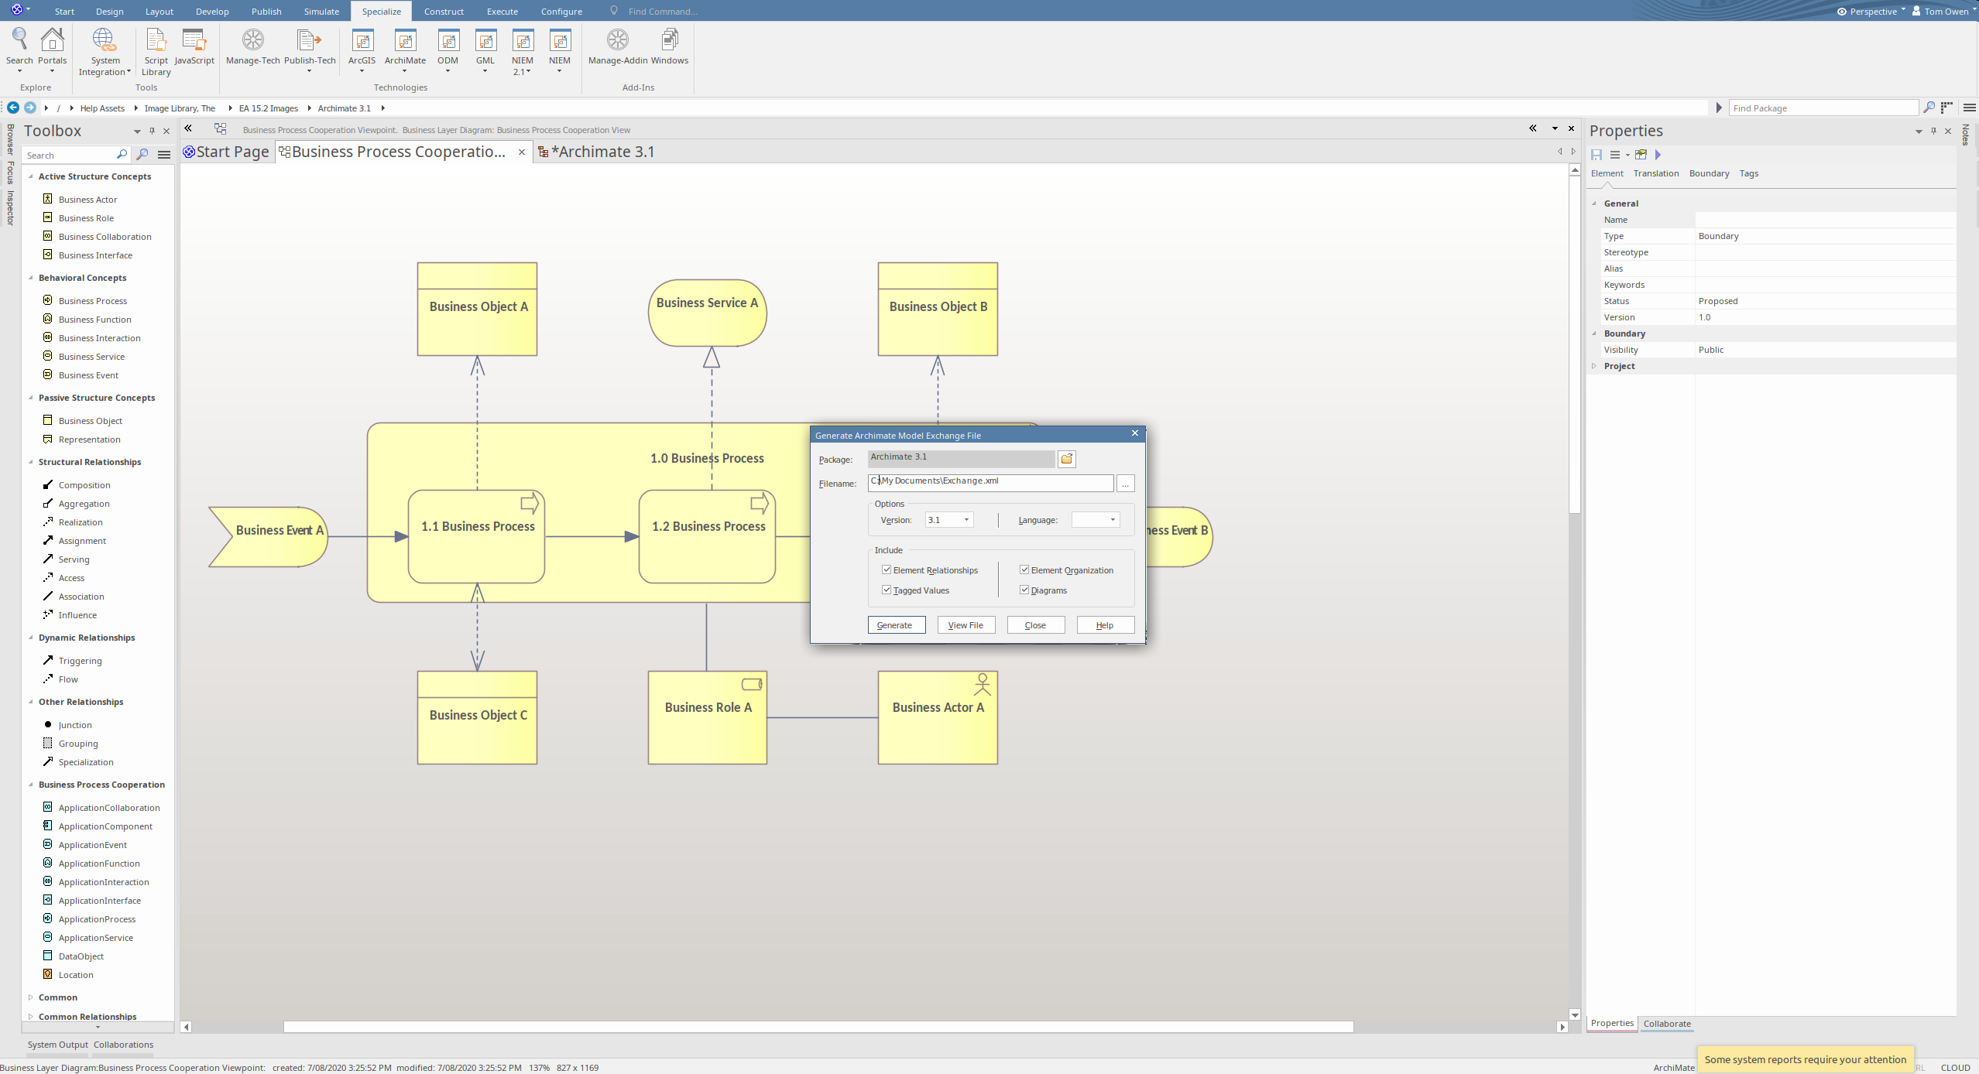Disable the Diagrams include checkbox
This screenshot has height=1074, width=1979.
pyautogui.click(x=1024, y=590)
